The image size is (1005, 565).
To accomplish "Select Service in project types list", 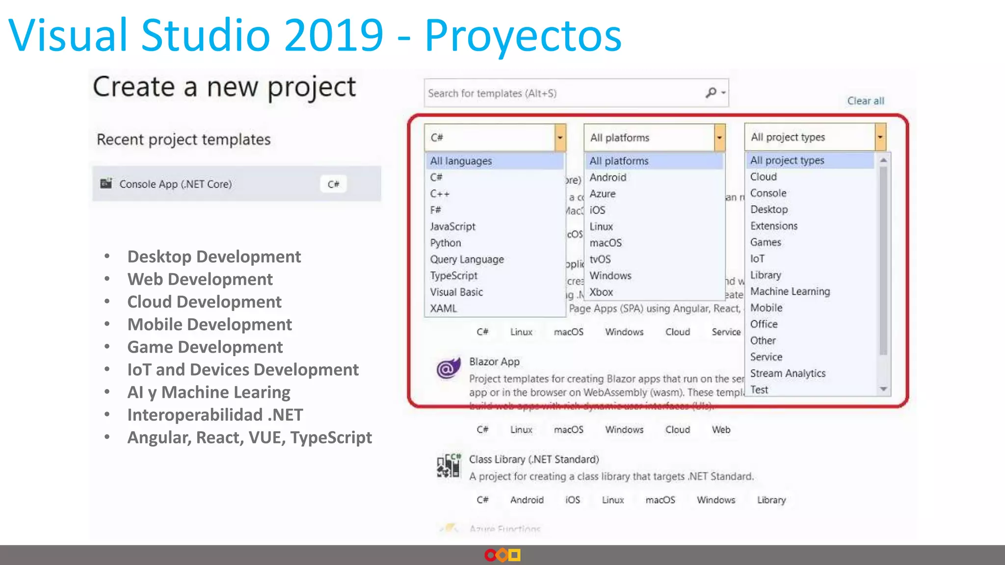I will [x=810, y=357].
